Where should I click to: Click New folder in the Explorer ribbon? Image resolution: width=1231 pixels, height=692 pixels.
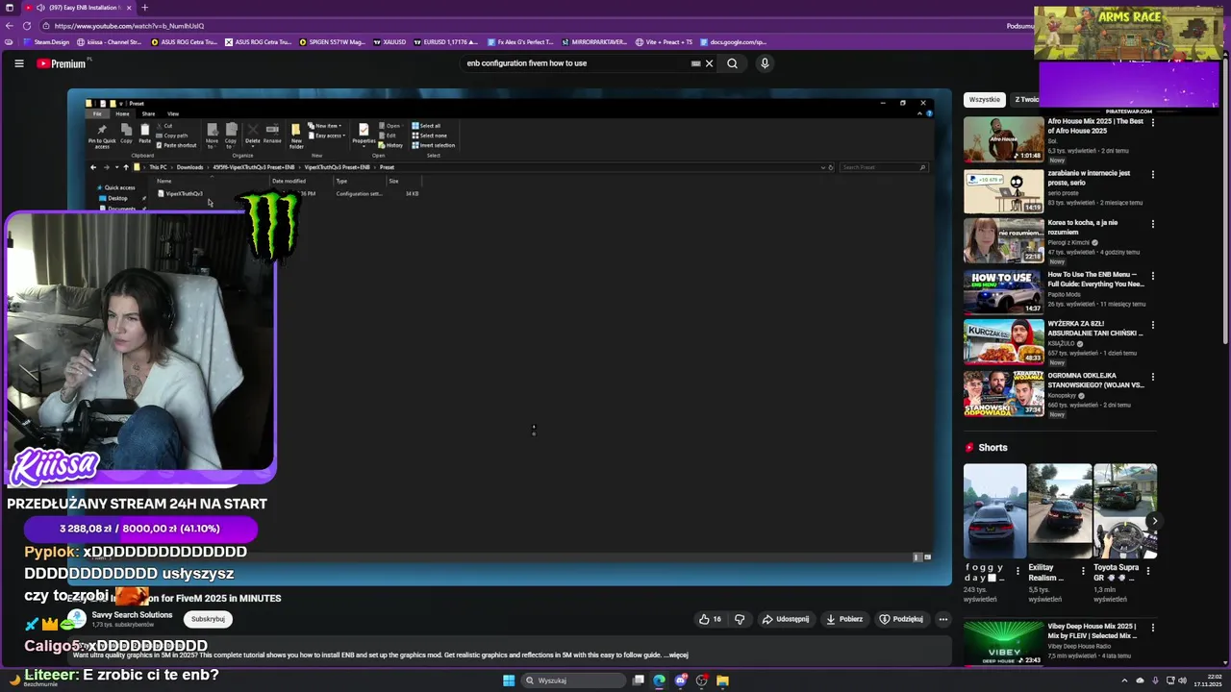(x=296, y=136)
